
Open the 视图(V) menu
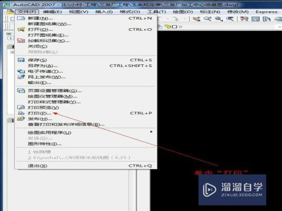click(78, 12)
